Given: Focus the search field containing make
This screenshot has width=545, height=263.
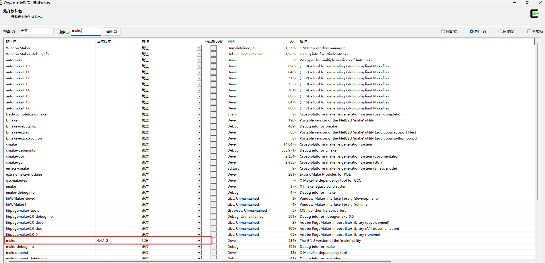Looking at the screenshot, I should point(86,31).
